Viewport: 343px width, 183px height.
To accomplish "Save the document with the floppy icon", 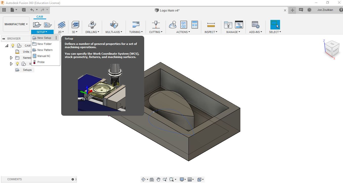I will click(24, 10).
